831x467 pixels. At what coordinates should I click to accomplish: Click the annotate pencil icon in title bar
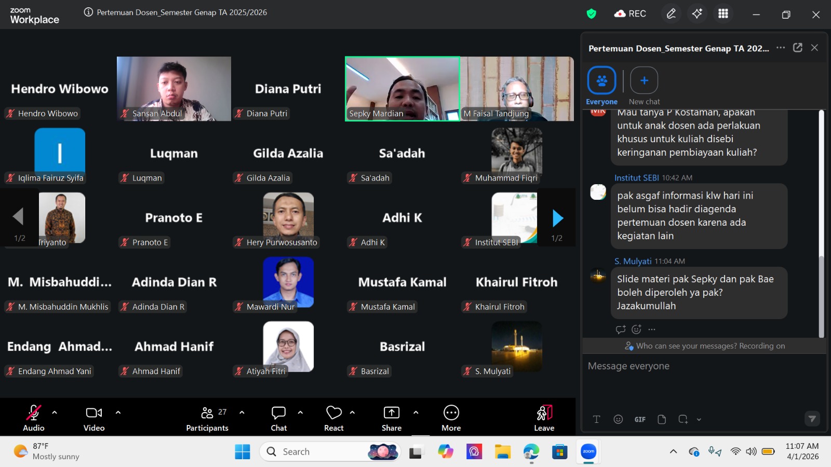(x=671, y=13)
